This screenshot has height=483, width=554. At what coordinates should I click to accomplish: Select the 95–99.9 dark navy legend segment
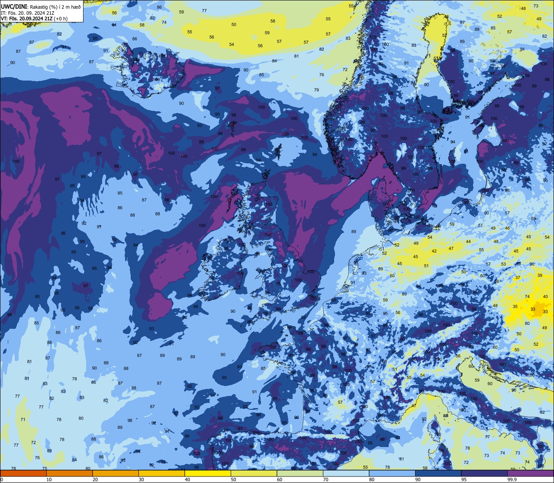pos(484,473)
